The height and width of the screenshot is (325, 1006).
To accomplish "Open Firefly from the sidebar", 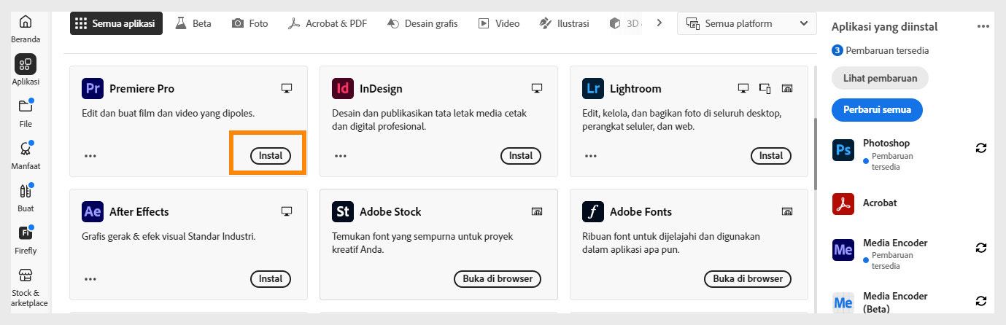I will pyautogui.click(x=26, y=239).
